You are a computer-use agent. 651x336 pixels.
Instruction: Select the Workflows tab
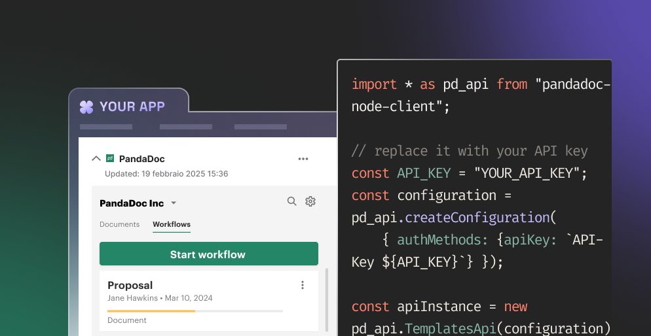click(x=172, y=224)
